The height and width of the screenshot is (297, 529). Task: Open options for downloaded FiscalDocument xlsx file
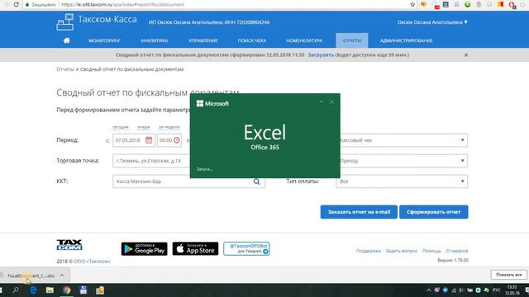click(x=62, y=275)
